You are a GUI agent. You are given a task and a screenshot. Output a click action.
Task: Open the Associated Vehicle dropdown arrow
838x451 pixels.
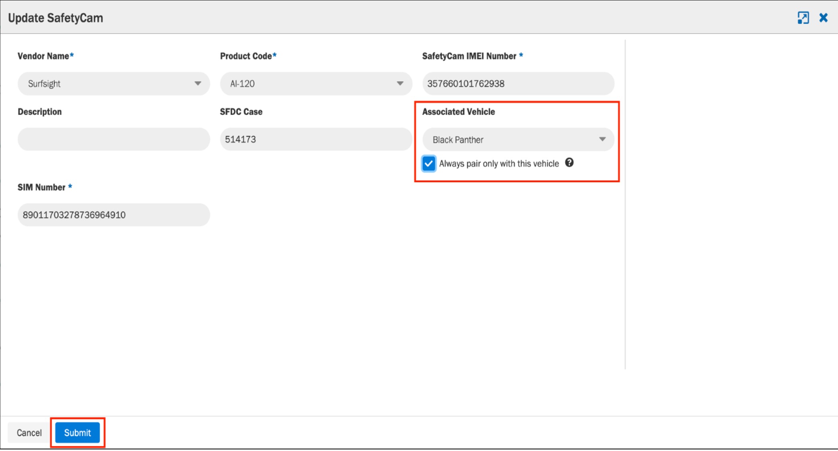(x=602, y=139)
